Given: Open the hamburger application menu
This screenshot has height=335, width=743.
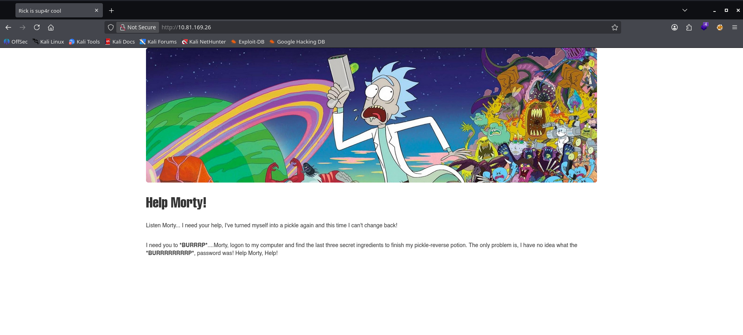Looking at the screenshot, I should pos(735,27).
